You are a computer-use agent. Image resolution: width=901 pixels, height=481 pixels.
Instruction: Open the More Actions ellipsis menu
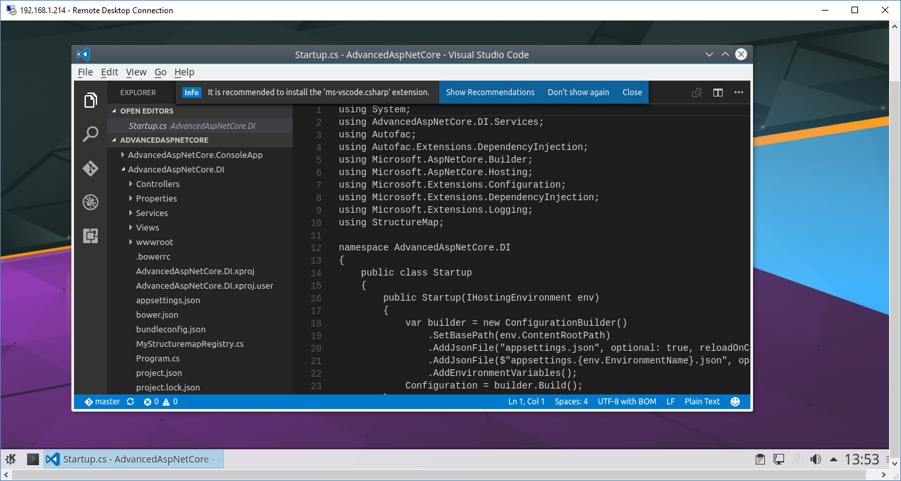click(739, 92)
